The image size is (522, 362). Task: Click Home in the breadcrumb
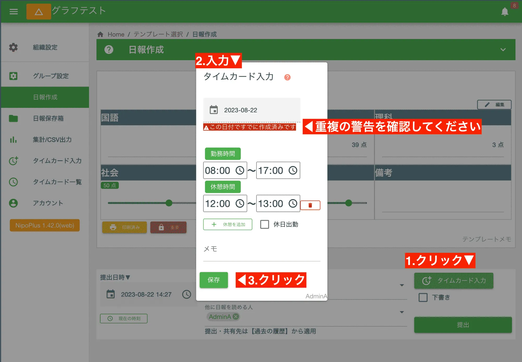[x=116, y=34]
